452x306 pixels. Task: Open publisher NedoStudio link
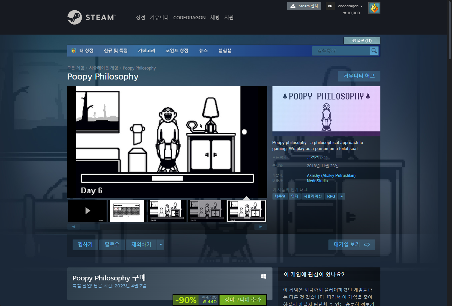tap(317, 181)
